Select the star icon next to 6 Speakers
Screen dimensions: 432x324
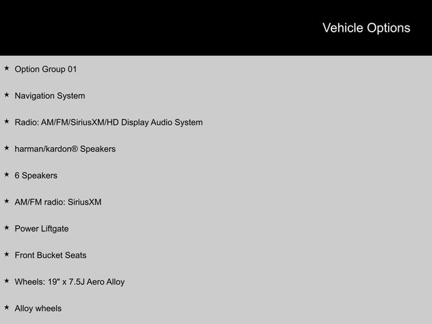[7, 174]
